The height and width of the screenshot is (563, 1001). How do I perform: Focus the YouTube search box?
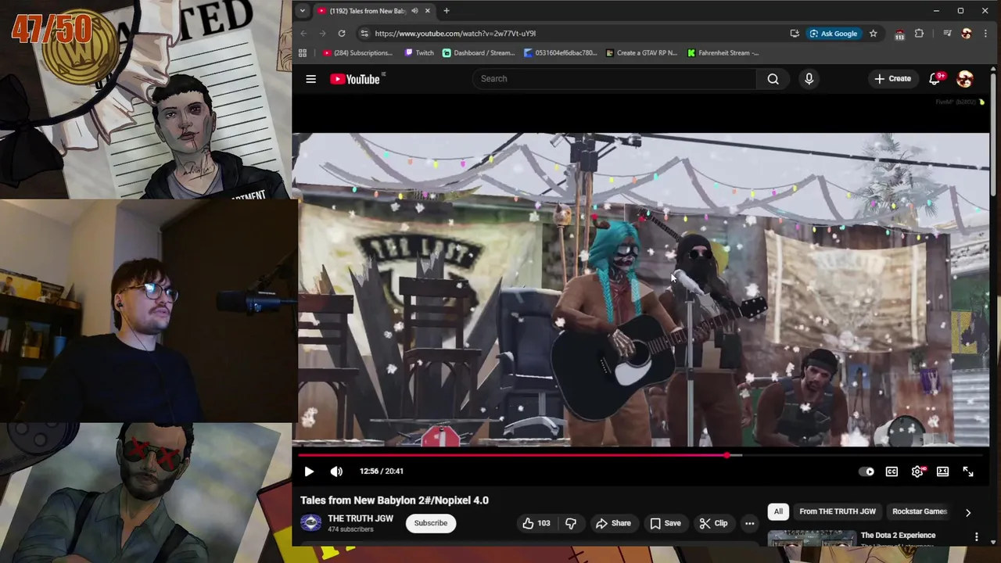[614, 79]
